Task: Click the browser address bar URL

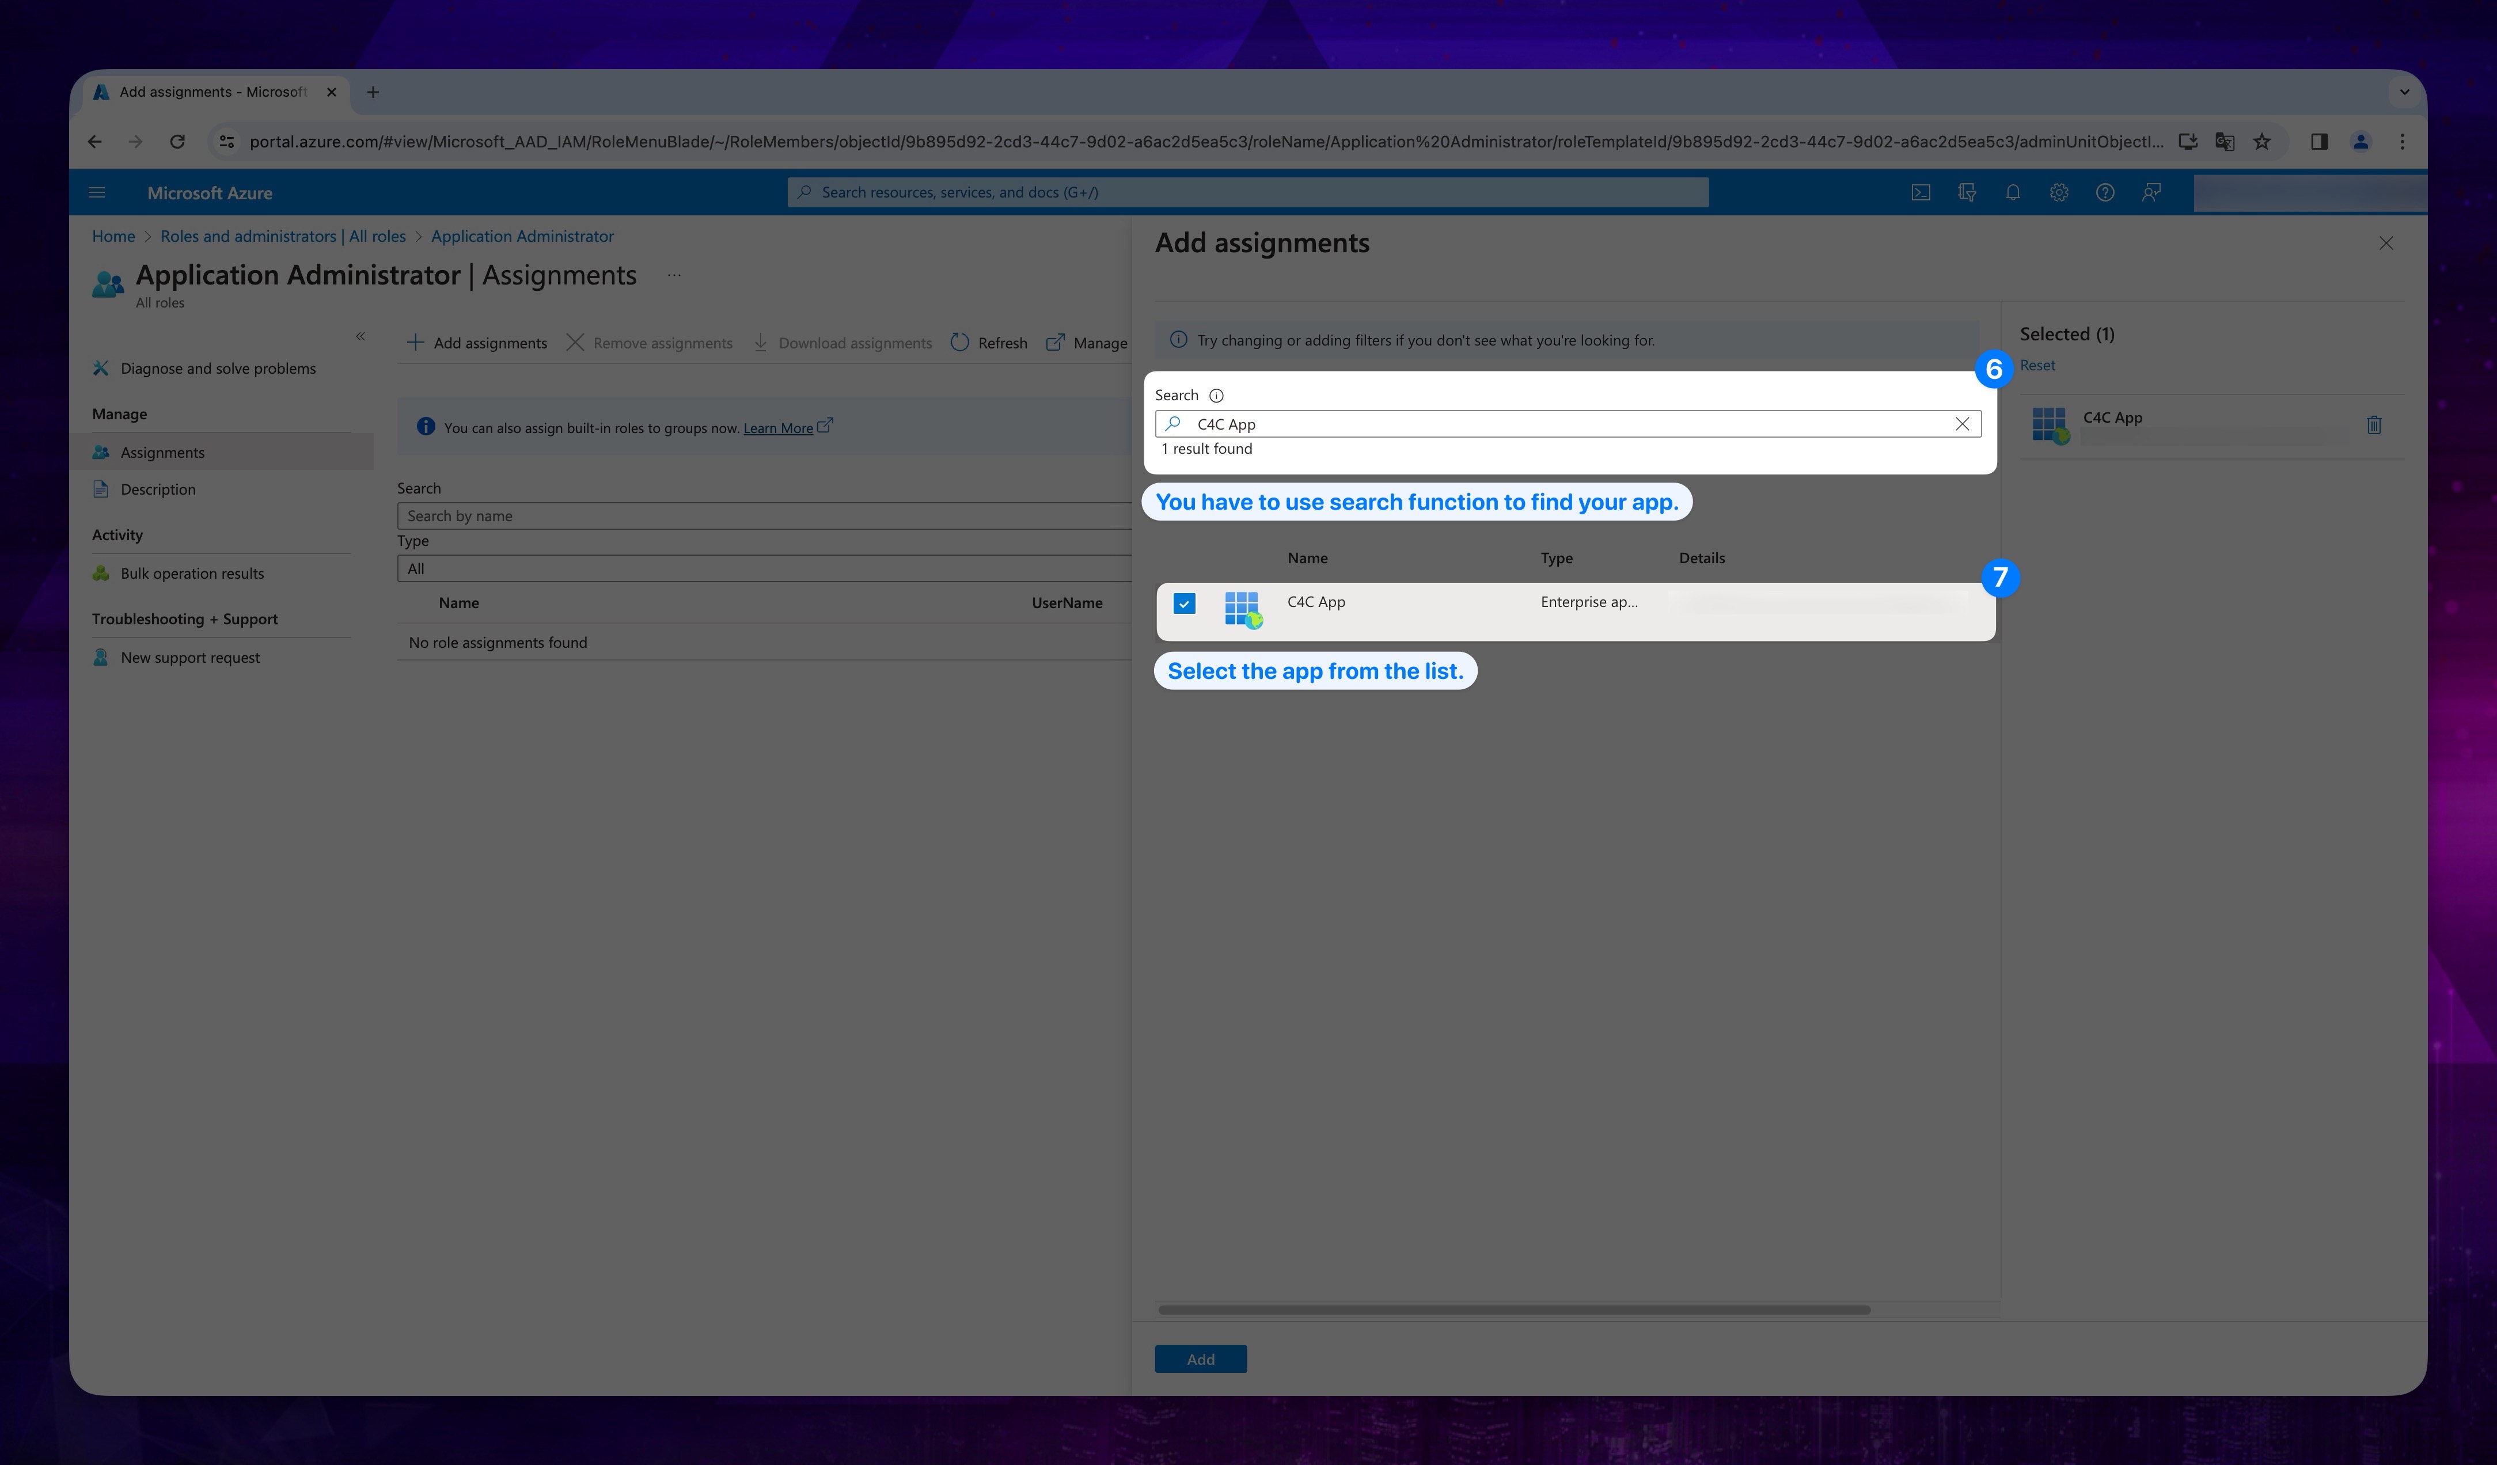Action: click(x=1206, y=142)
